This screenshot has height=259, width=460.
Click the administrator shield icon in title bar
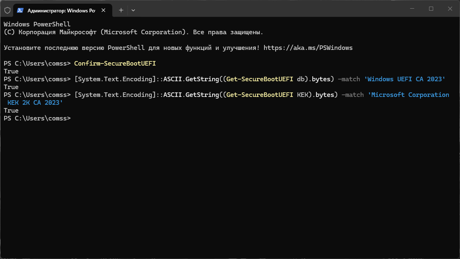click(x=7, y=9)
